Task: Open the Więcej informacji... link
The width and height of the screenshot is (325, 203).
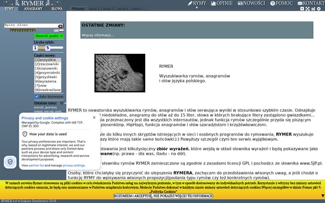Action: click(x=97, y=35)
